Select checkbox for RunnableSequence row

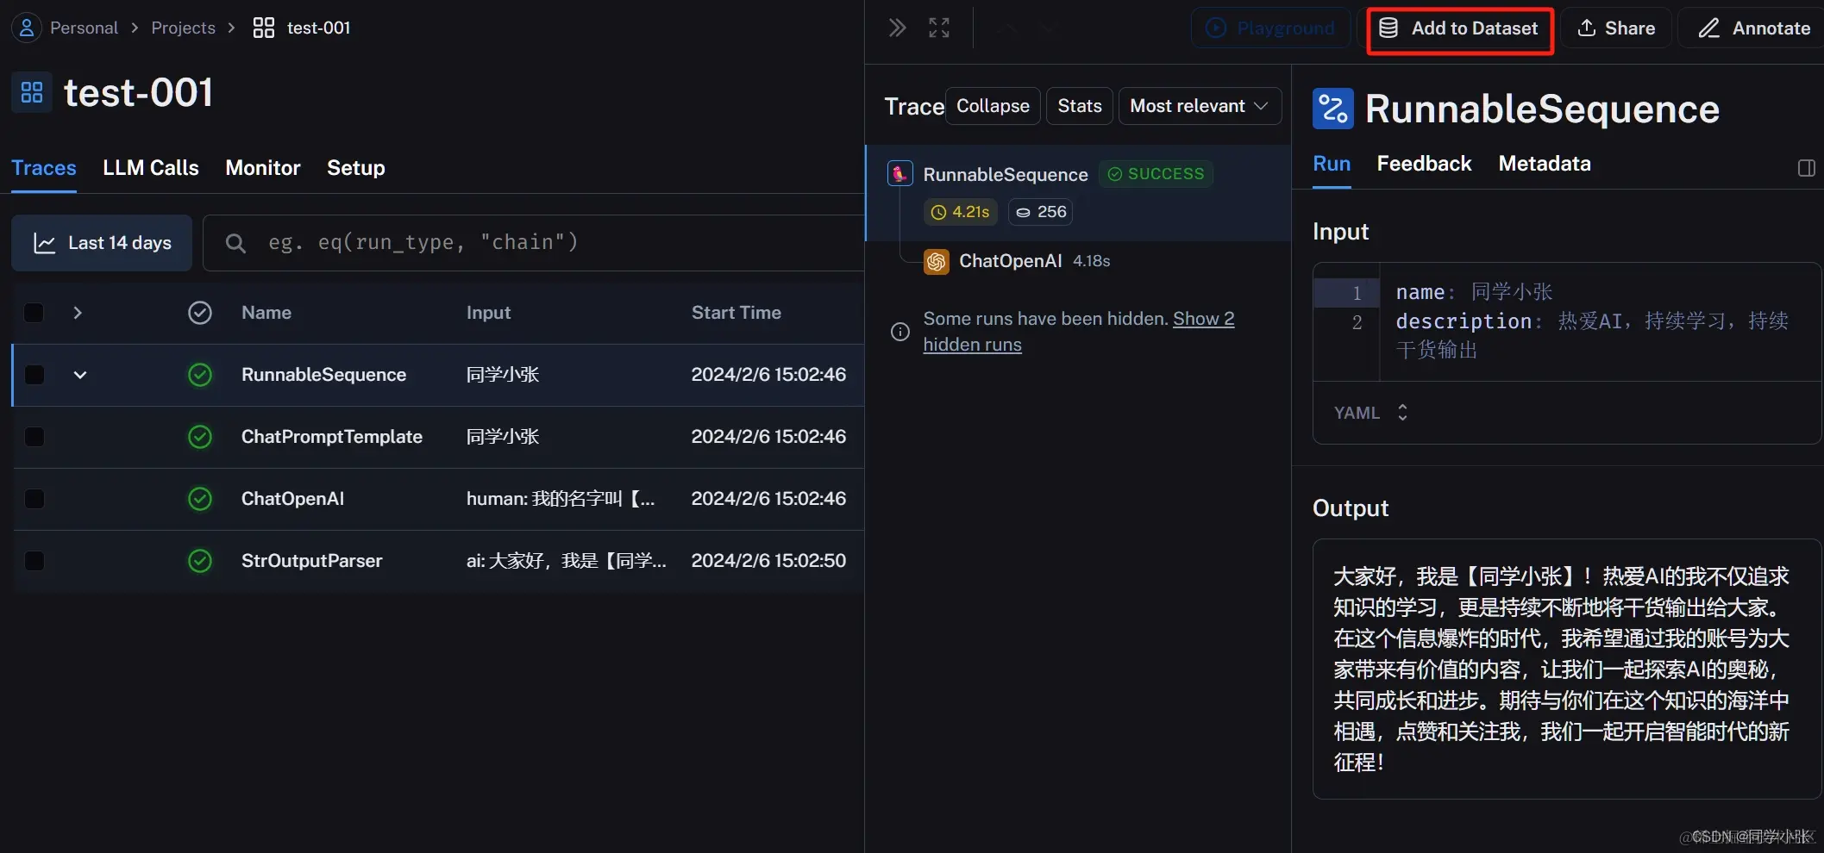pyautogui.click(x=34, y=375)
